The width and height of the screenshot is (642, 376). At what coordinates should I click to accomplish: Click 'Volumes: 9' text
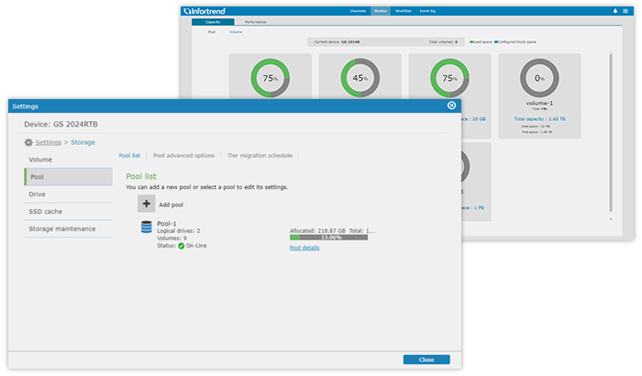(x=172, y=238)
